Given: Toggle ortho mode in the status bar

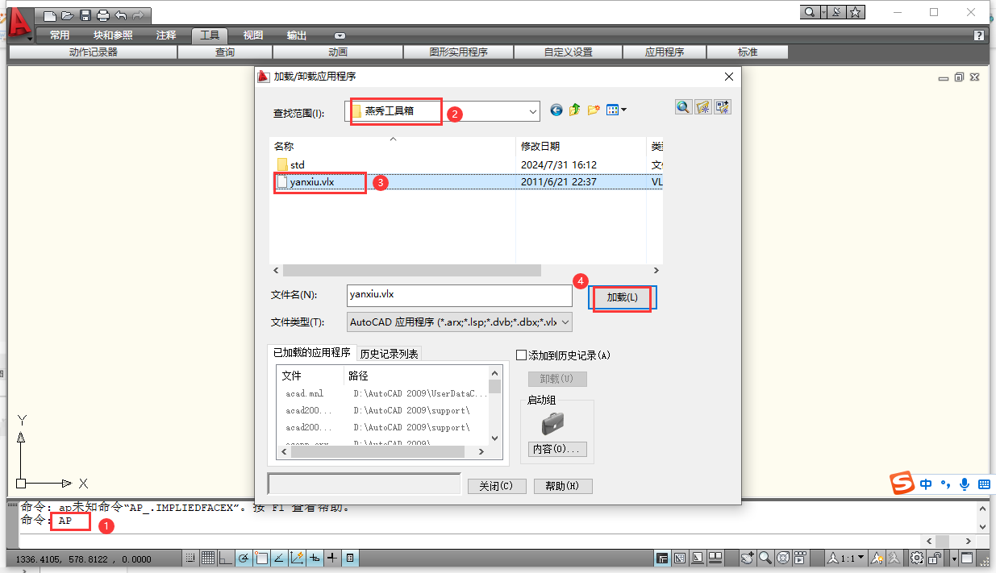Looking at the screenshot, I should (225, 558).
